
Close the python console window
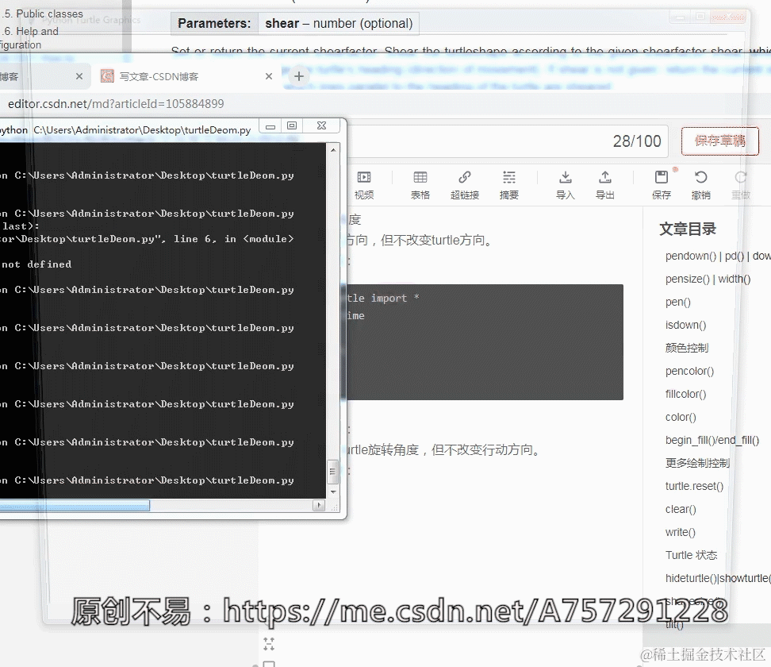coord(321,126)
